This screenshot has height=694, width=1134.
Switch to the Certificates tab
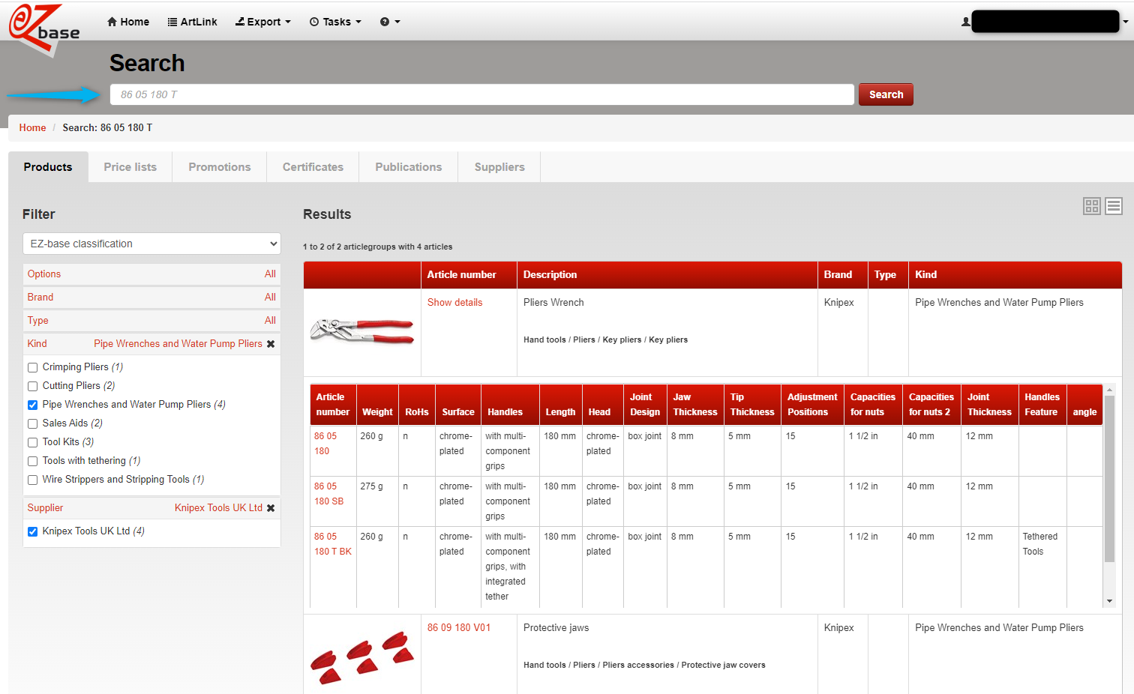coord(313,167)
